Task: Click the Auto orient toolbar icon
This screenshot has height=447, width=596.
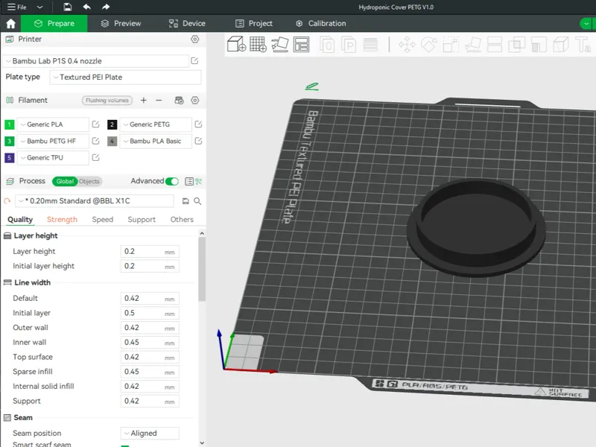Action: pyautogui.click(x=280, y=44)
